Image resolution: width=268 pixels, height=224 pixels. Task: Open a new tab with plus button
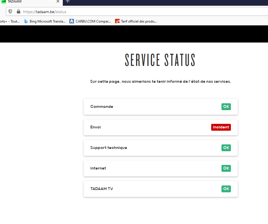click(68, 1)
